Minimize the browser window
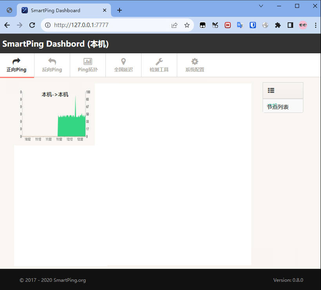This screenshot has height=290, width=321. point(279,6)
